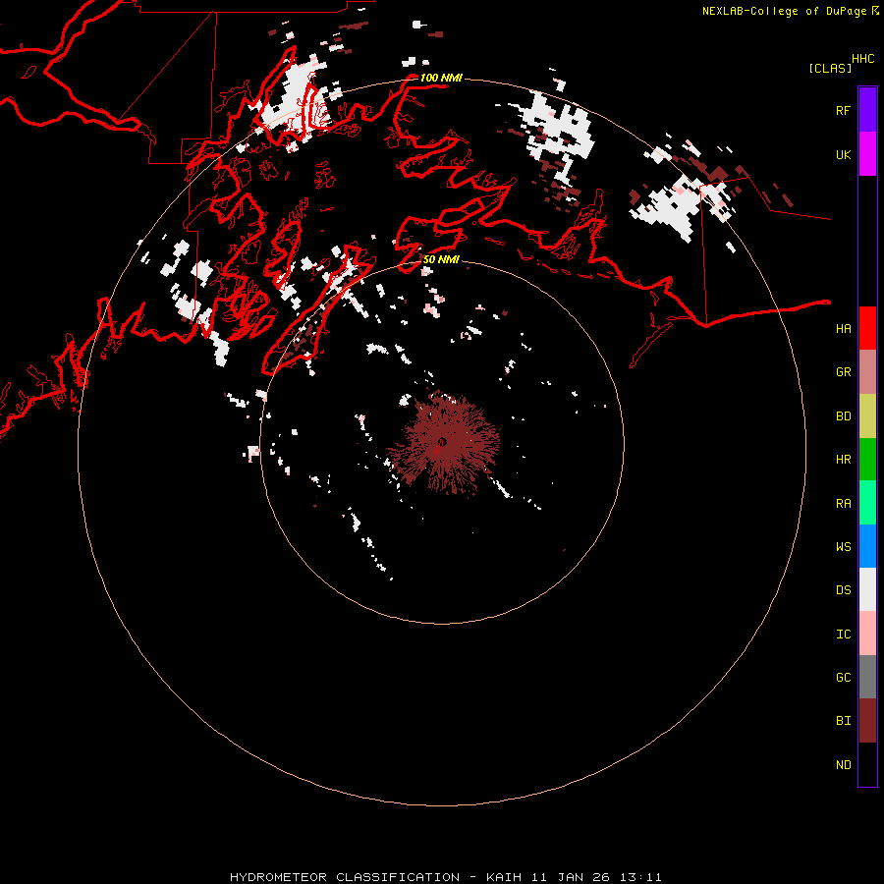Click the HA legend label
Viewport: 884px width, 884px height.
tap(843, 328)
